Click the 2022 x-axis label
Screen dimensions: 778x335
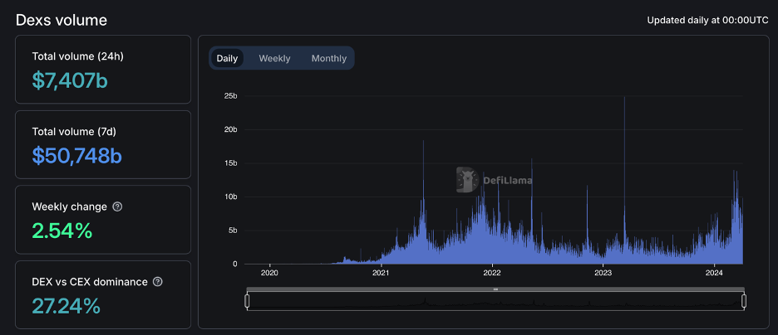[492, 273]
